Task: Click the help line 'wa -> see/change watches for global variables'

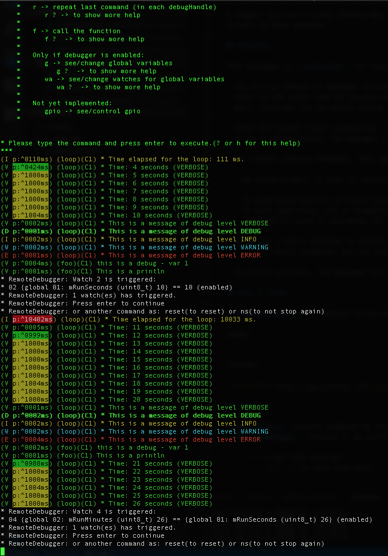Action: (x=135, y=79)
